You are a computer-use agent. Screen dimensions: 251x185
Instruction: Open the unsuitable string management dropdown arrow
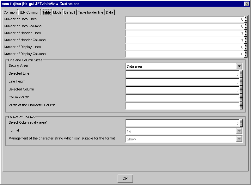tap(239, 139)
